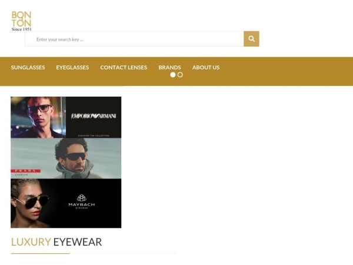The width and height of the screenshot is (353, 265).
Task: Select the Maybach emblem icon
Action: click(81, 198)
